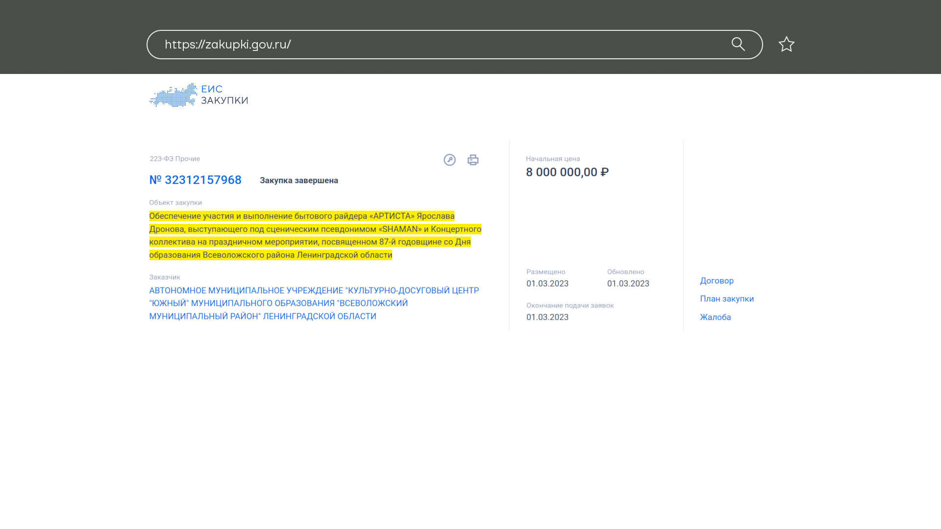Open the Жалоба link
Screen dimensions: 941x529
(x=715, y=317)
